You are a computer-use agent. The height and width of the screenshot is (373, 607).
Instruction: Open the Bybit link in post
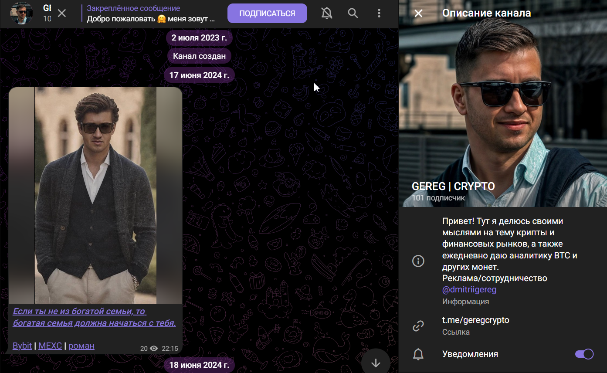22,346
